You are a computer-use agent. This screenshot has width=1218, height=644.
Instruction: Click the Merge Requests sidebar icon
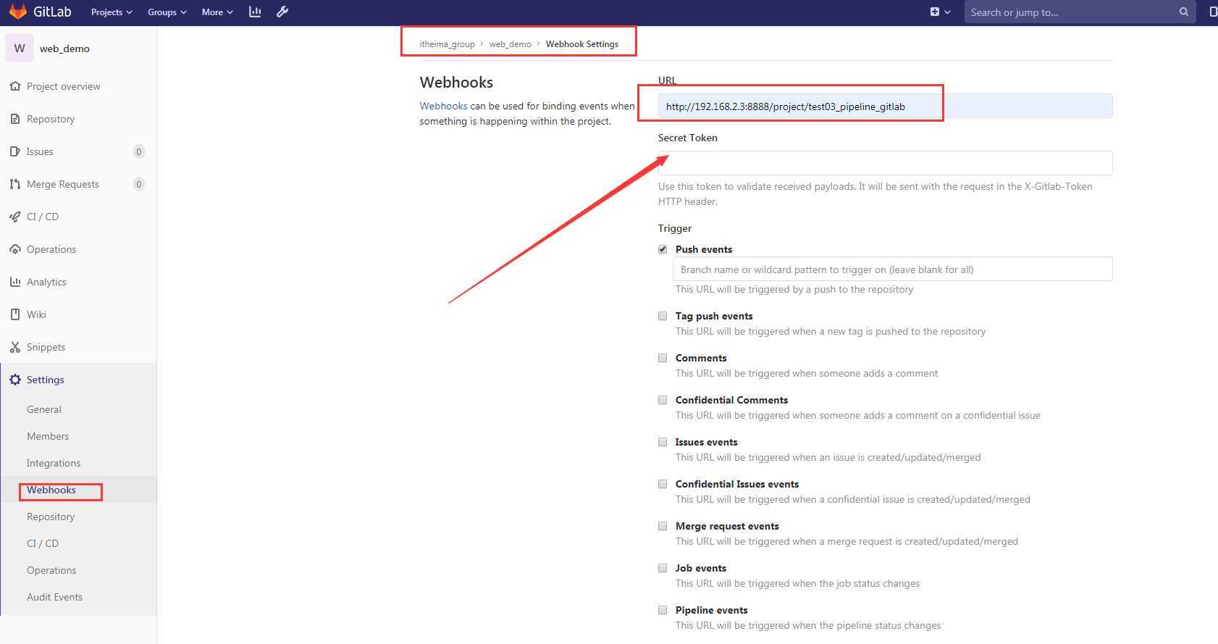(15, 184)
